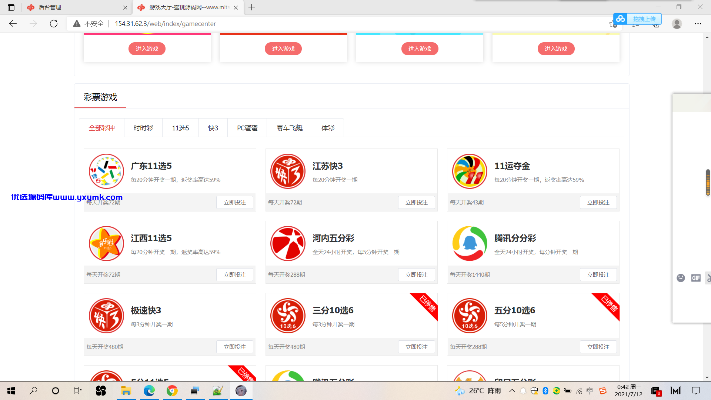Open the notification center icon
The height and width of the screenshot is (400, 711).
696,391
